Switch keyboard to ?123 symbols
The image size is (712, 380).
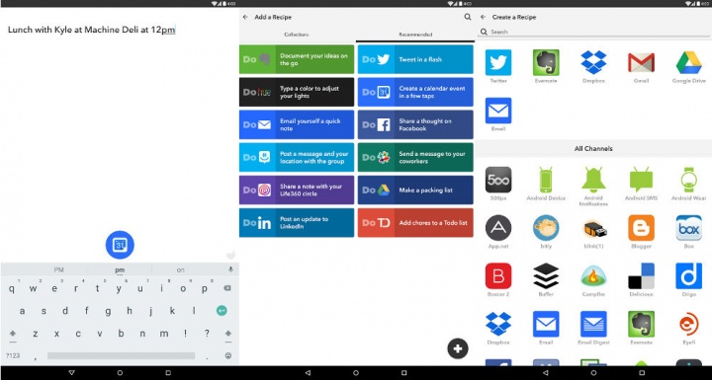point(13,355)
